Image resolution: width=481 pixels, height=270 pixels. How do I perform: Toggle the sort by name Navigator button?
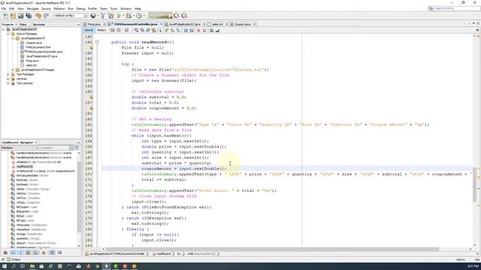(52, 253)
